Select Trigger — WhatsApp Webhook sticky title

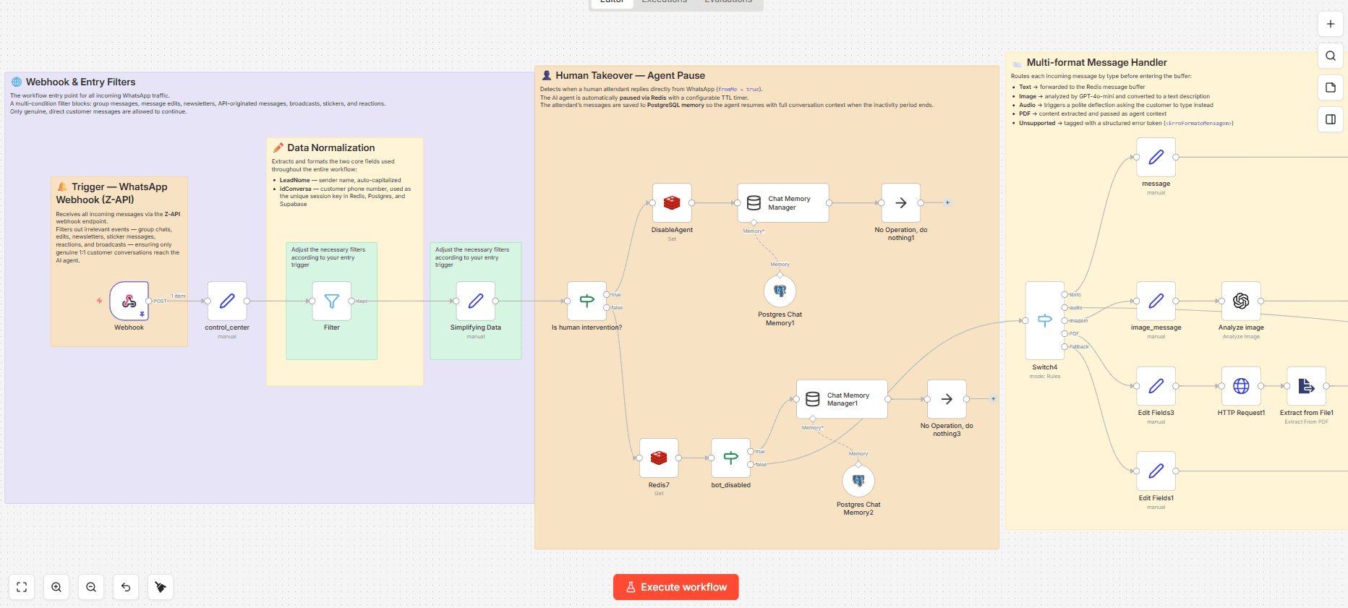pos(112,193)
